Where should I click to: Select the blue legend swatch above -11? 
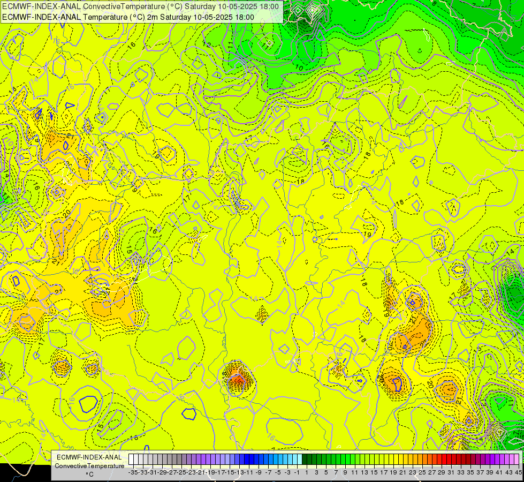(x=247, y=459)
